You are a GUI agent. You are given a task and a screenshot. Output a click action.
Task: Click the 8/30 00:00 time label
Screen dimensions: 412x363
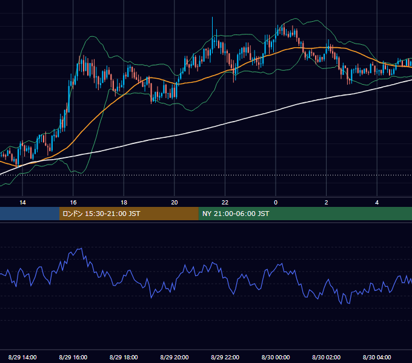click(x=276, y=357)
